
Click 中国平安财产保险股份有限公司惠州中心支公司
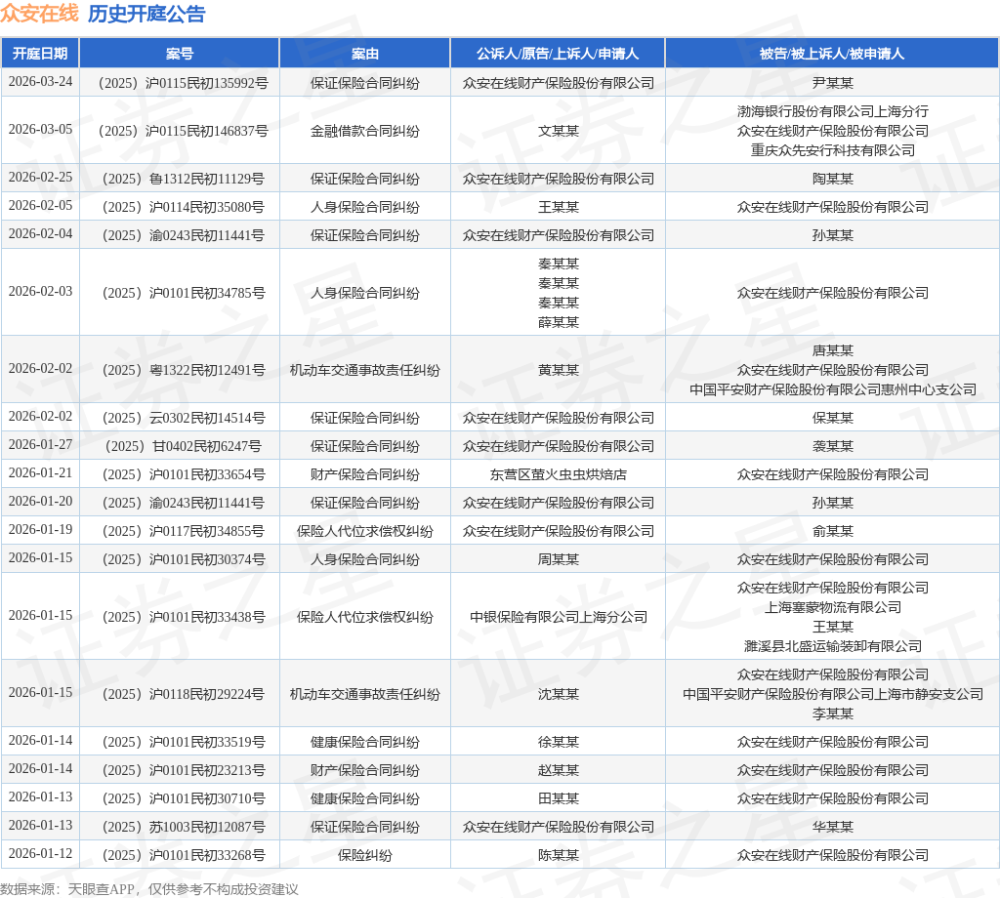(832, 389)
